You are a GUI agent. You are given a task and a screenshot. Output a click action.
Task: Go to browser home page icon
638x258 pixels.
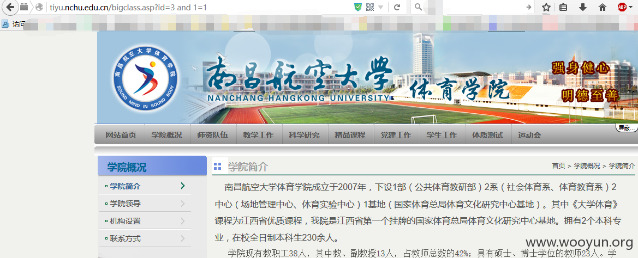point(603,7)
